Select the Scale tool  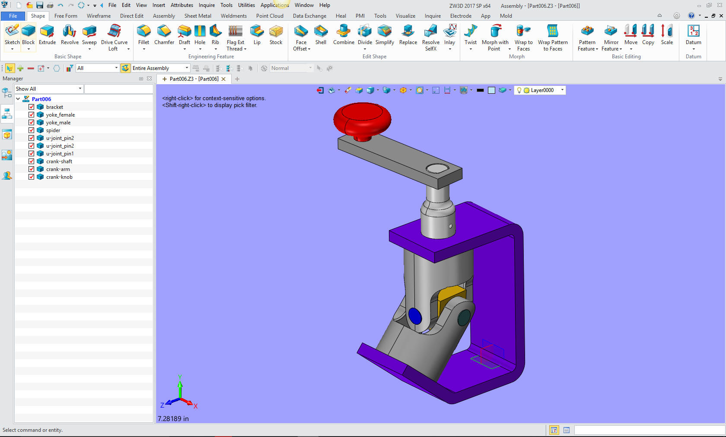tap(667, 35)
